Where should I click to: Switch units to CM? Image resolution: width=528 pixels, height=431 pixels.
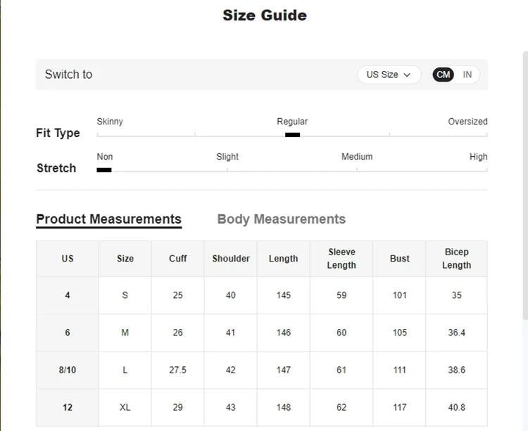coord(443,75)
